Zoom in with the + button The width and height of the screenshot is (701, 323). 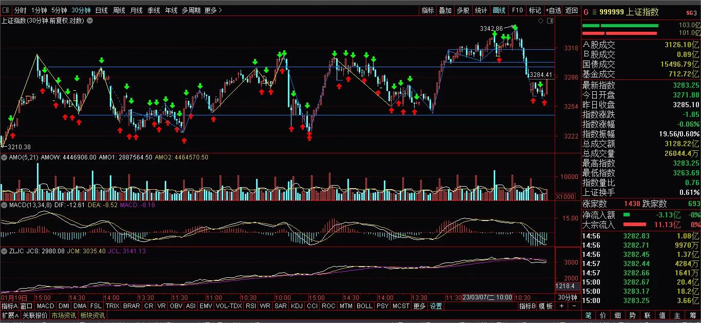[x=561, y=306]
